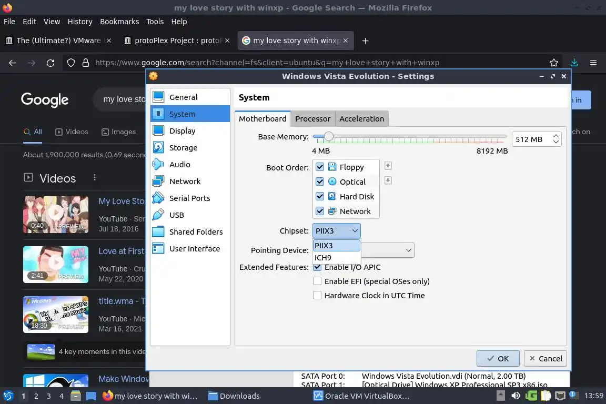Select the System category in sidebar
Viewport: 606px width, 404px height.
(x=190, y=114)
